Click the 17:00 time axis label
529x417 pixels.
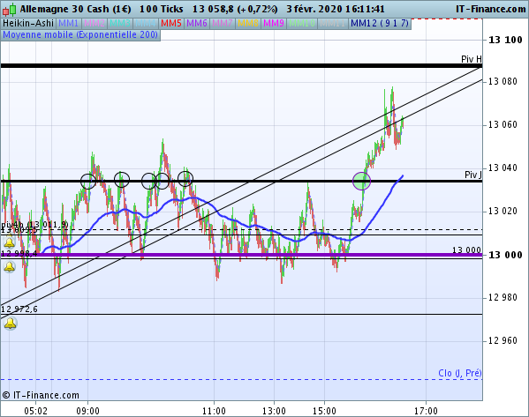pyautogui.click(x=426, y=411)
